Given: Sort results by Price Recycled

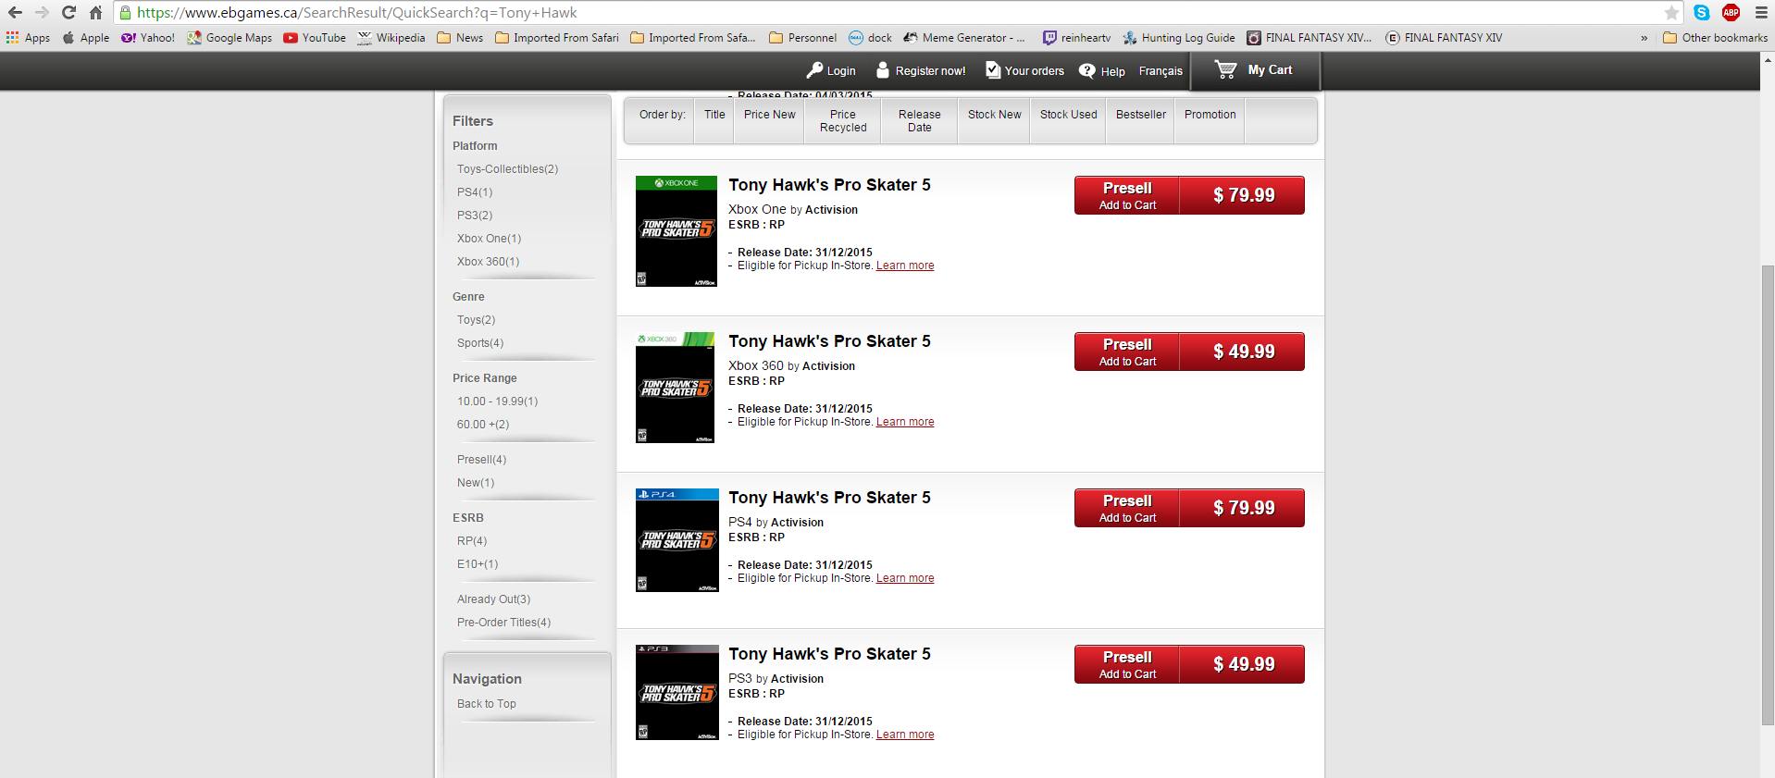Looking at the screenshot, I should point(843,121).
